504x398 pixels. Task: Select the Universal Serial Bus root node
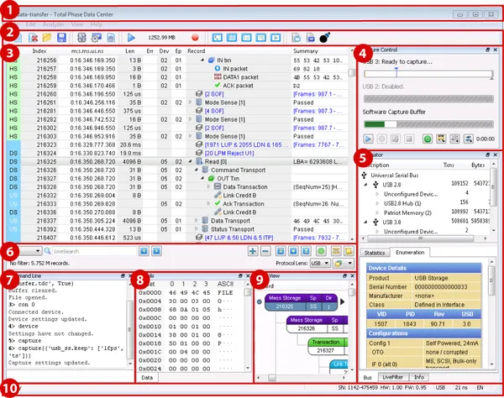tap(395, 175)
